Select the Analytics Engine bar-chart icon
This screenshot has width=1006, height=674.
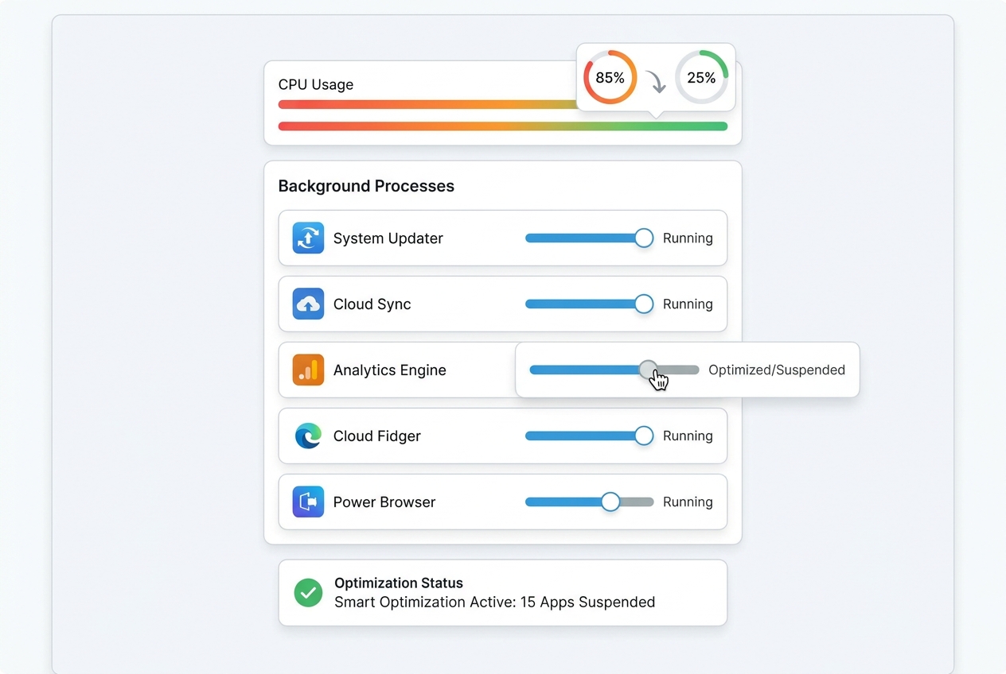pos(308,370)
